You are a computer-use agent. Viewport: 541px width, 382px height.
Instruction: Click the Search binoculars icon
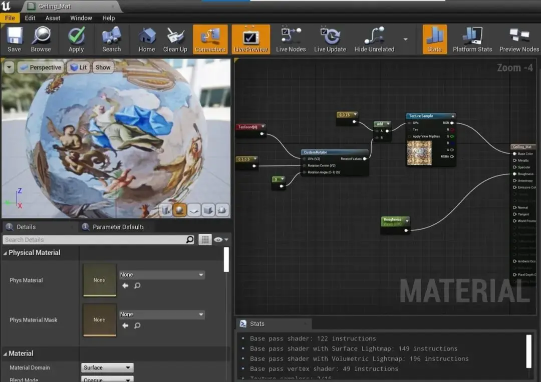pos(111,39)
